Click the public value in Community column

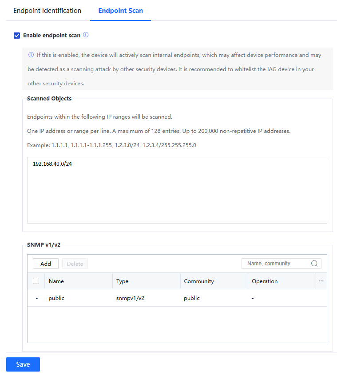pos(192,298)
